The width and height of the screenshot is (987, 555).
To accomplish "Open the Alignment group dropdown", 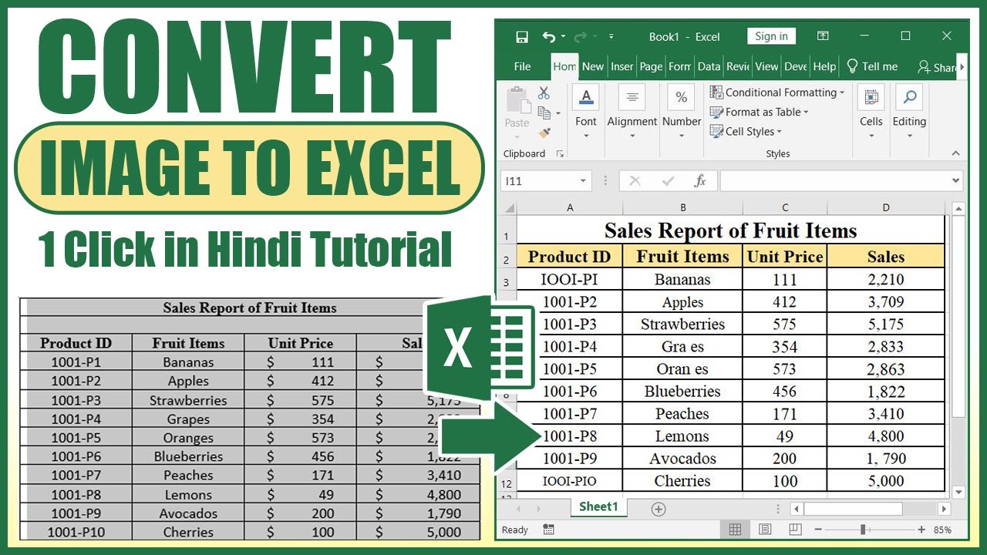I will 632,113.
